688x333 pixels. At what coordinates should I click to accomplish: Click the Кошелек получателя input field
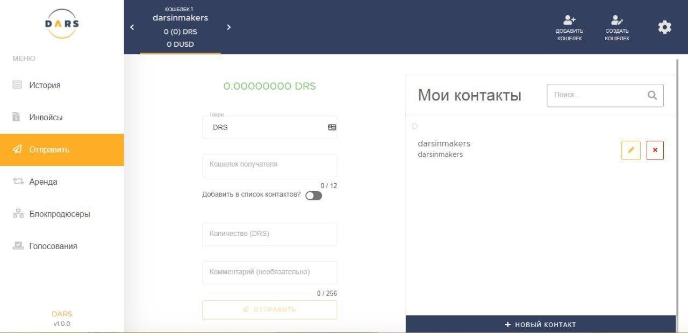(x=269, y=165)
